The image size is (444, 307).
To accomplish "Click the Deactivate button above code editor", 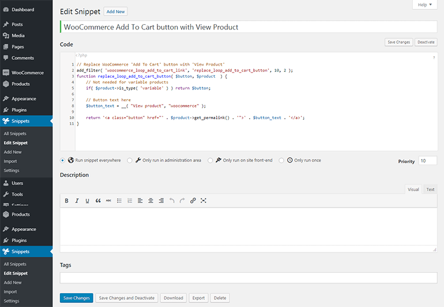I will (426, 42).
